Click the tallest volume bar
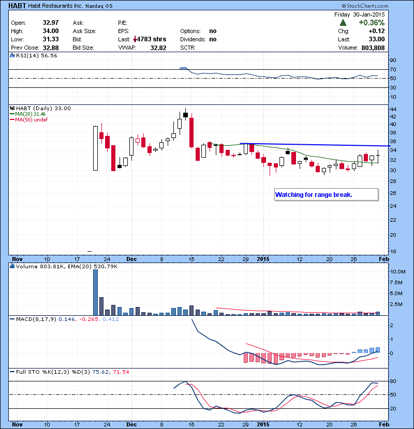This screenshot has height=429, width=414. click(x=95, y=292)
